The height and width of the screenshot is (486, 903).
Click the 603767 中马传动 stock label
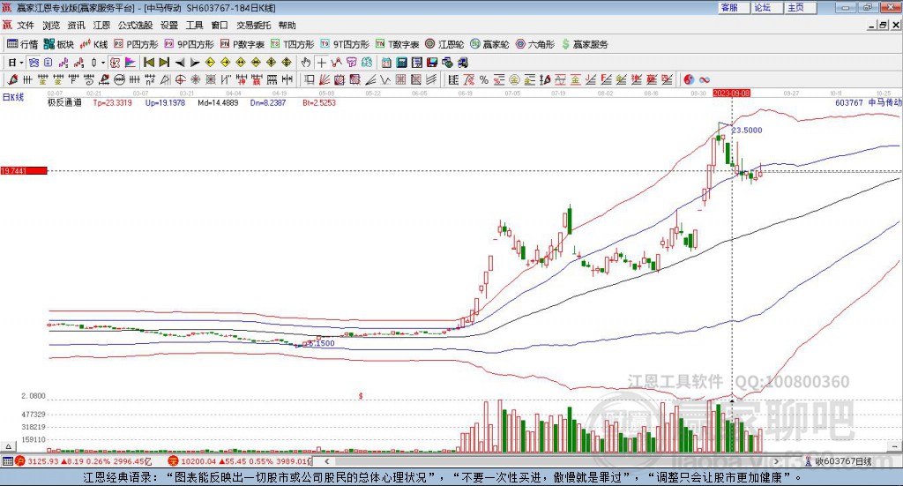(x=868, y=102)
